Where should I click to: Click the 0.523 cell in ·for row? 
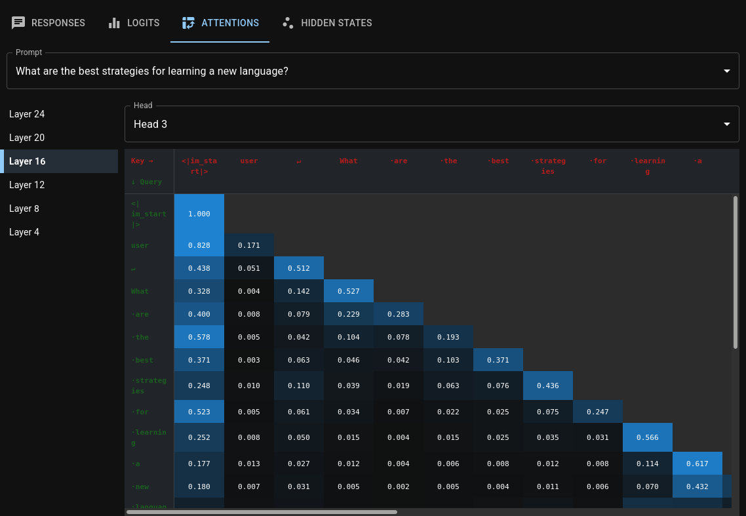(199, 412)
